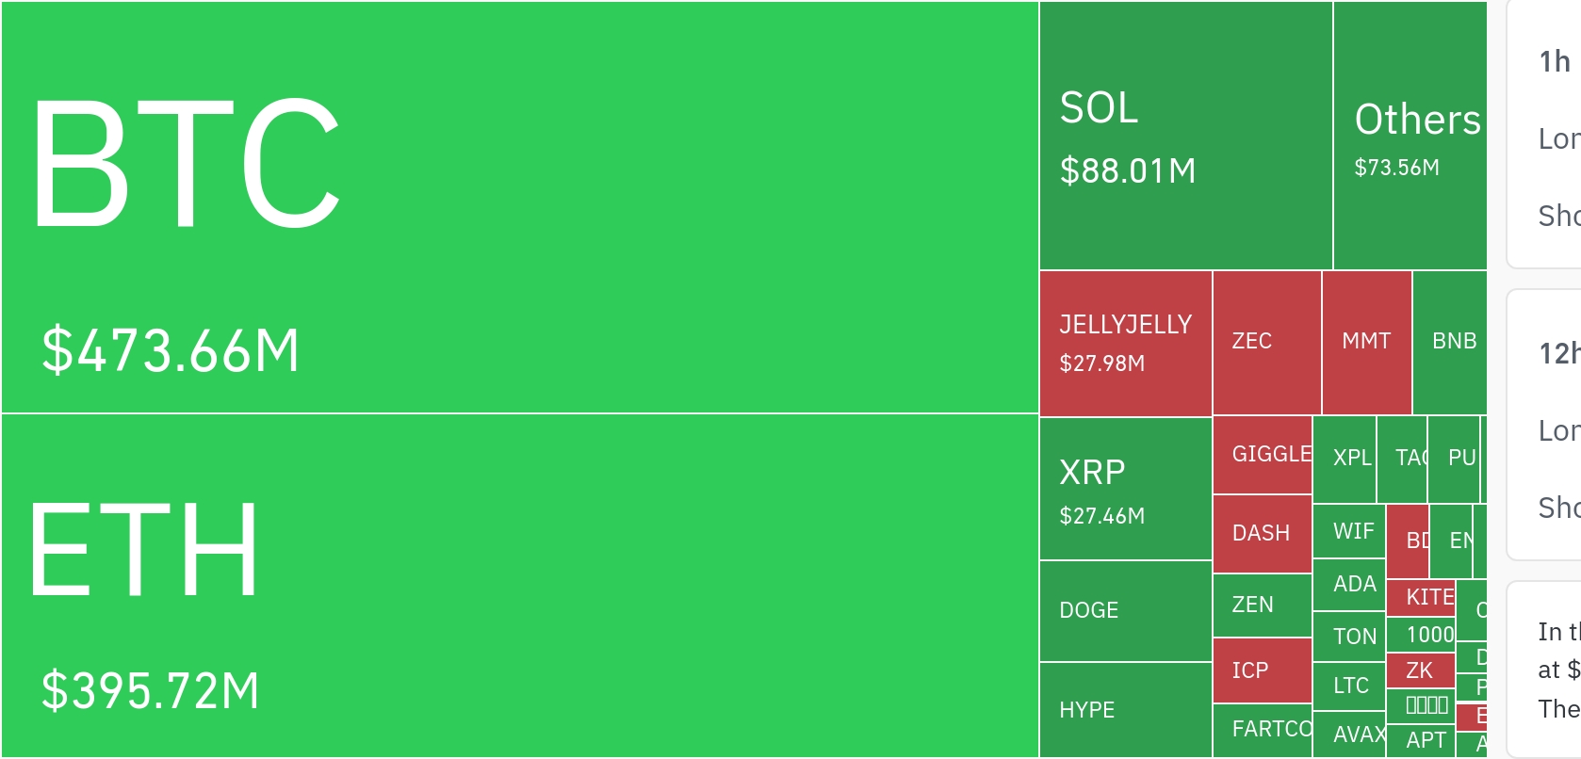Screen dimensions: 1581x759
Task: Click the ZEC heatmap cell
Action: click(1266, 343)
